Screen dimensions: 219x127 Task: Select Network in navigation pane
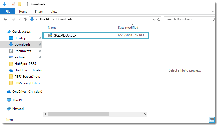pyautogui.click(x=18, y=109)
